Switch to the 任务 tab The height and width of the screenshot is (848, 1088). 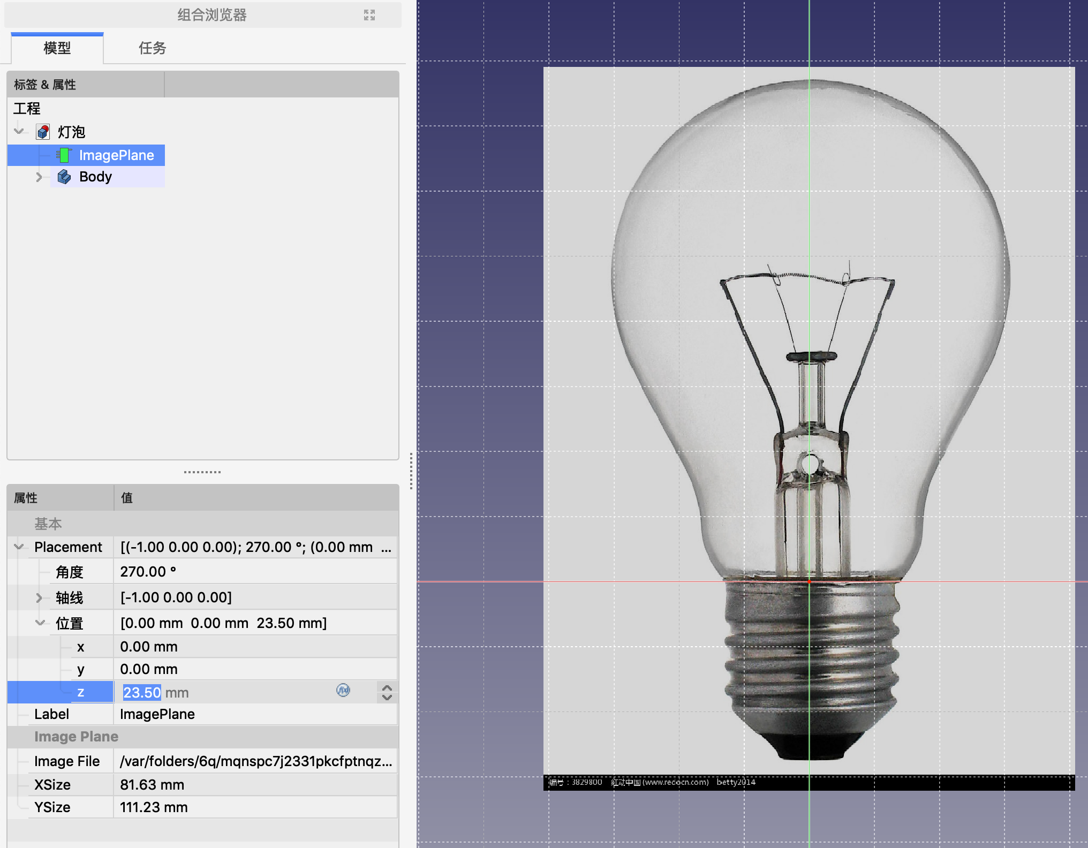click(152, 48)
